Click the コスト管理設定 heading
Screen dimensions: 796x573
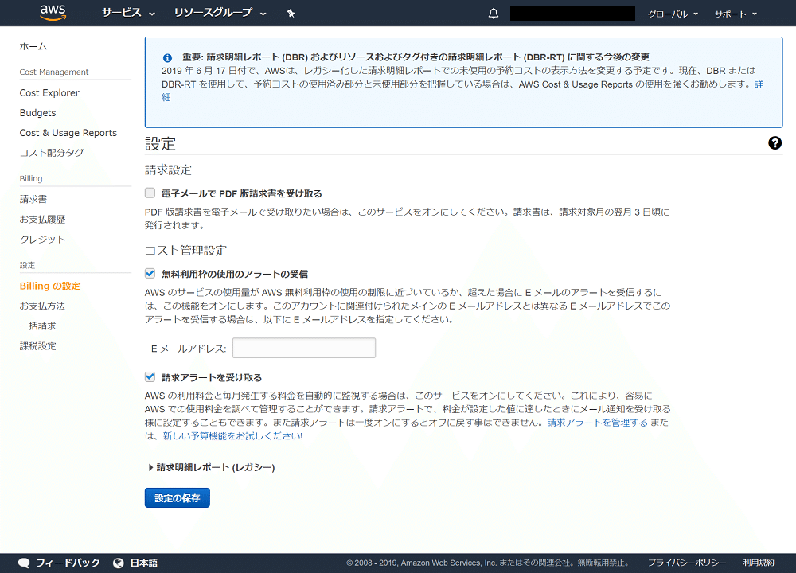(185, 251)
